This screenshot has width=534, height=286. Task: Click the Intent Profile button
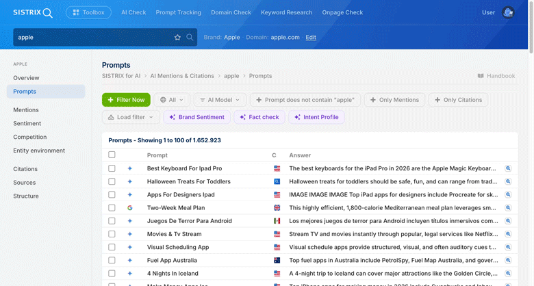[x=316, y=117]
